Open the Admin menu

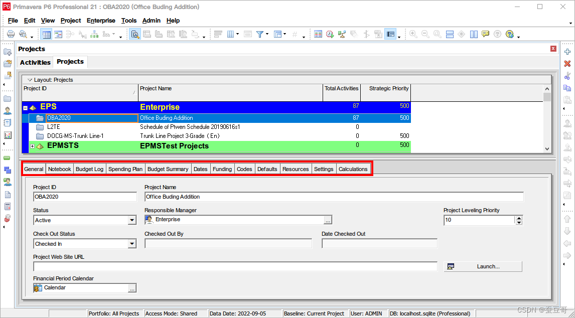click(x=152, y=21)
